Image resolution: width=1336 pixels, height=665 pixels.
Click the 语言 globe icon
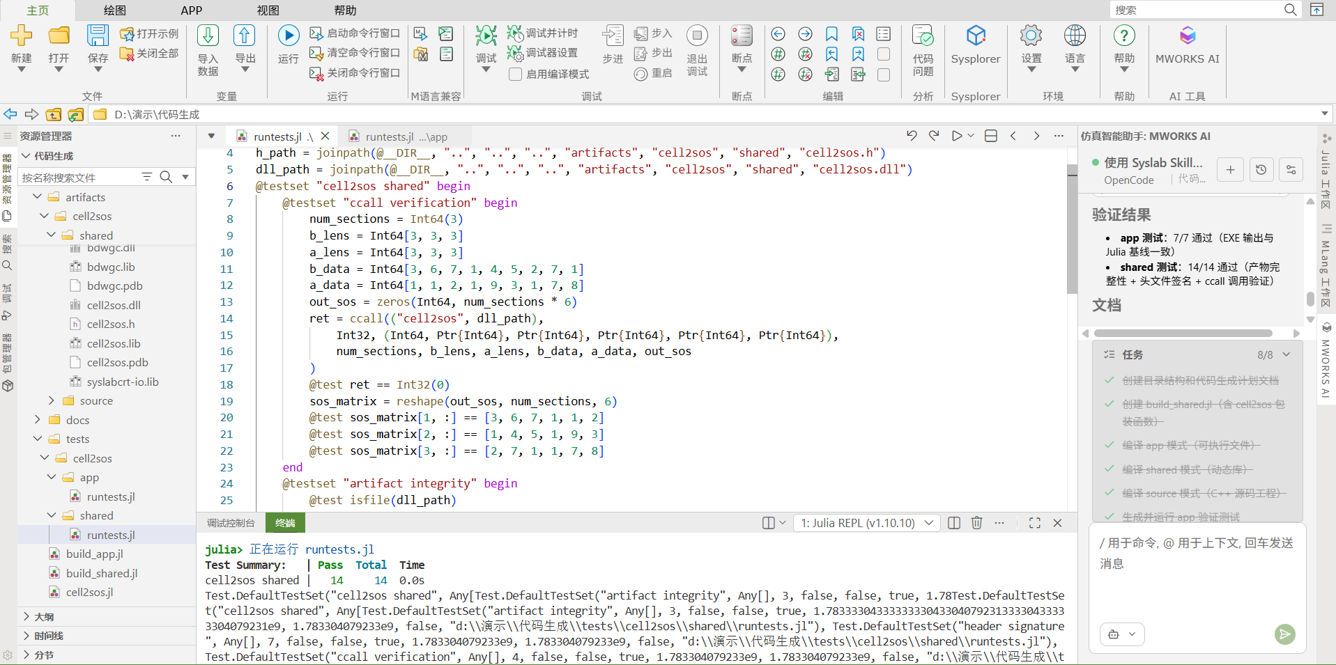[x=1075, y=35]
